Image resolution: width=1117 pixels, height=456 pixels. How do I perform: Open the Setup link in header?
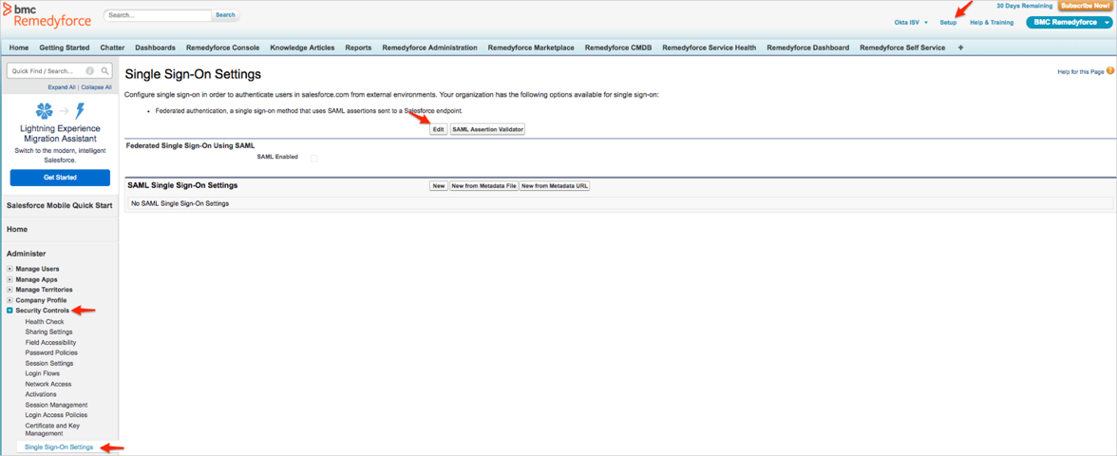tap(948, 22)
